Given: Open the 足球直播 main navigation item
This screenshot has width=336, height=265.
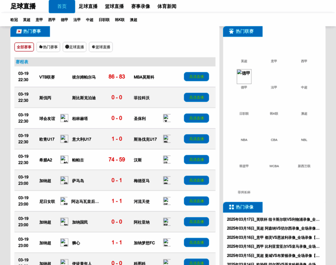Looking at the screenshot, I should click(x=88, y=7).
